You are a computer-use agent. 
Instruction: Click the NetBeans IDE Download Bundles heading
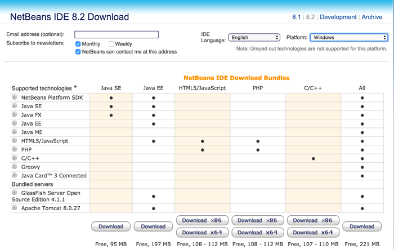pos(236,78)
